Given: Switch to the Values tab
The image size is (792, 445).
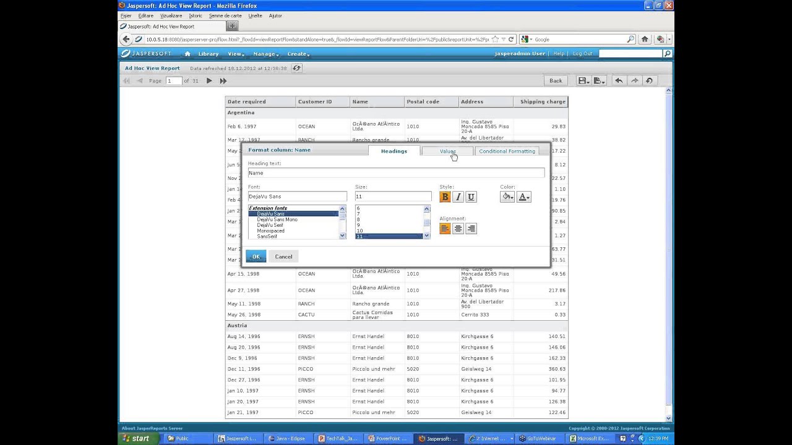Looking at the screenshot, I should (x=447, y=151).
